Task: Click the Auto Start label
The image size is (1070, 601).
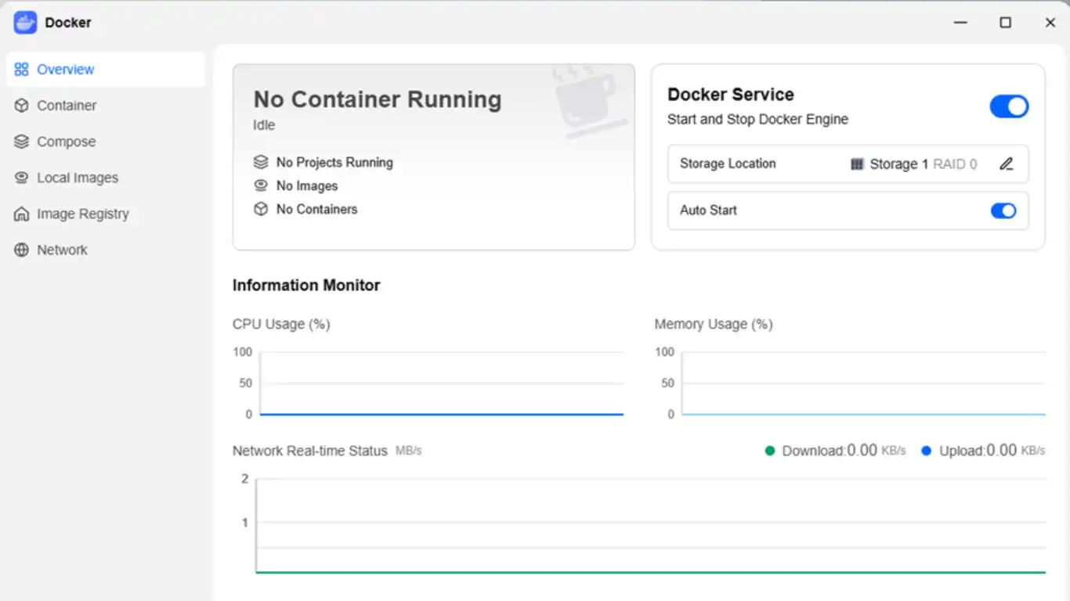Action: [x=708, y=211]
